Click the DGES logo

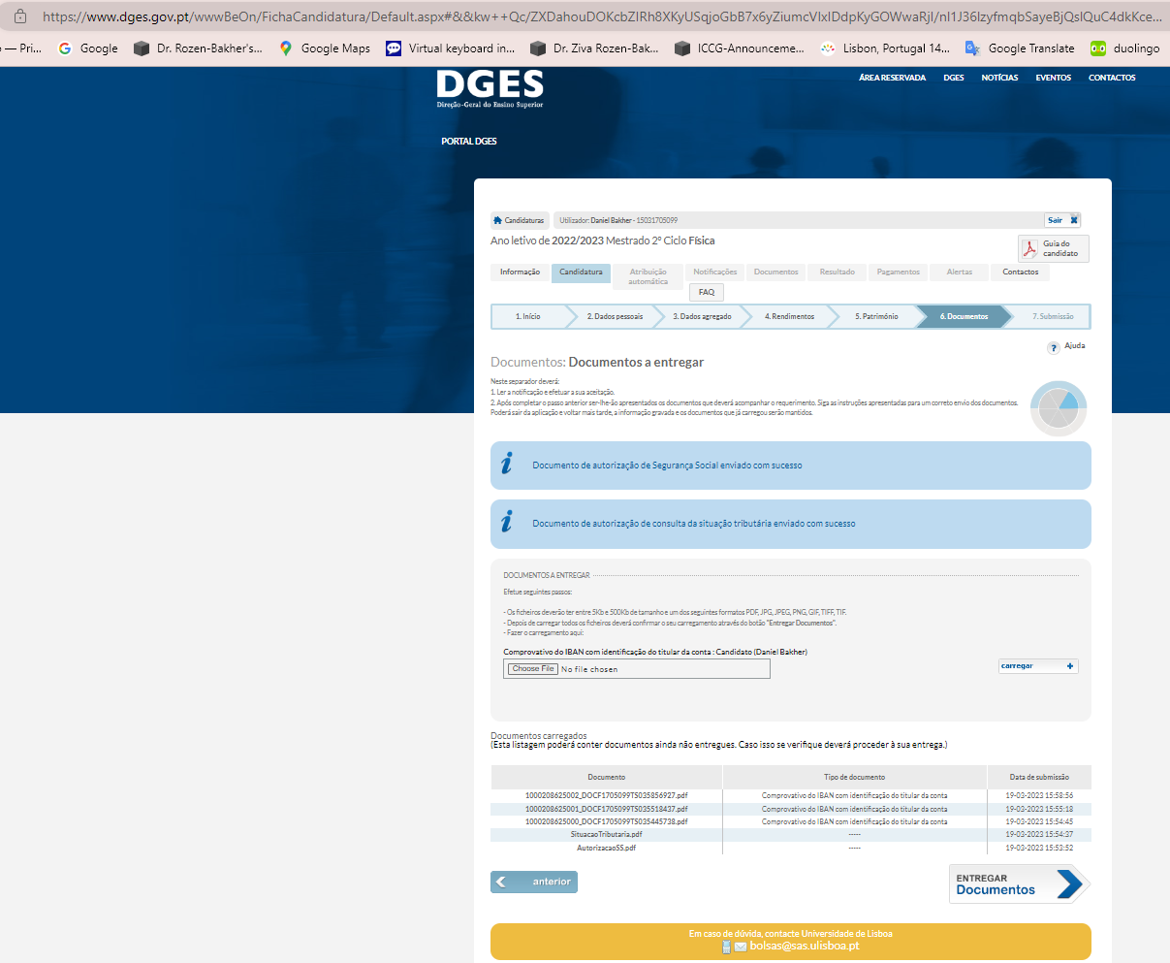click(x=490, y=89)
